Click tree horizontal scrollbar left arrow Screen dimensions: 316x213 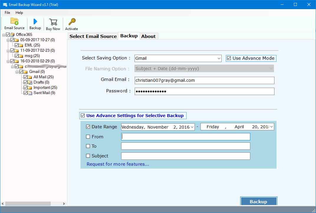point(3,204)
